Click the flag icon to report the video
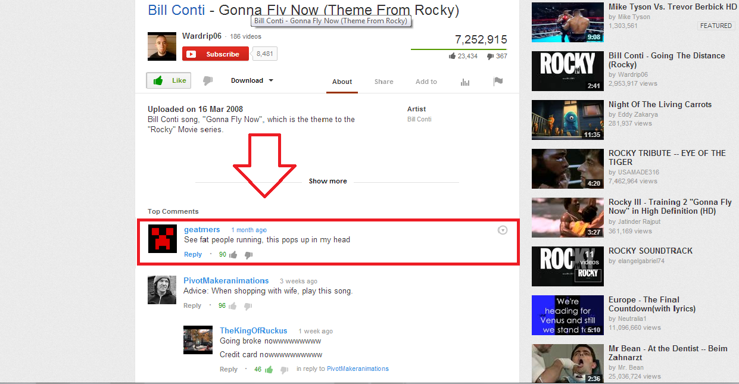Viewport: 739px width, 384px height. pos(498,82)
